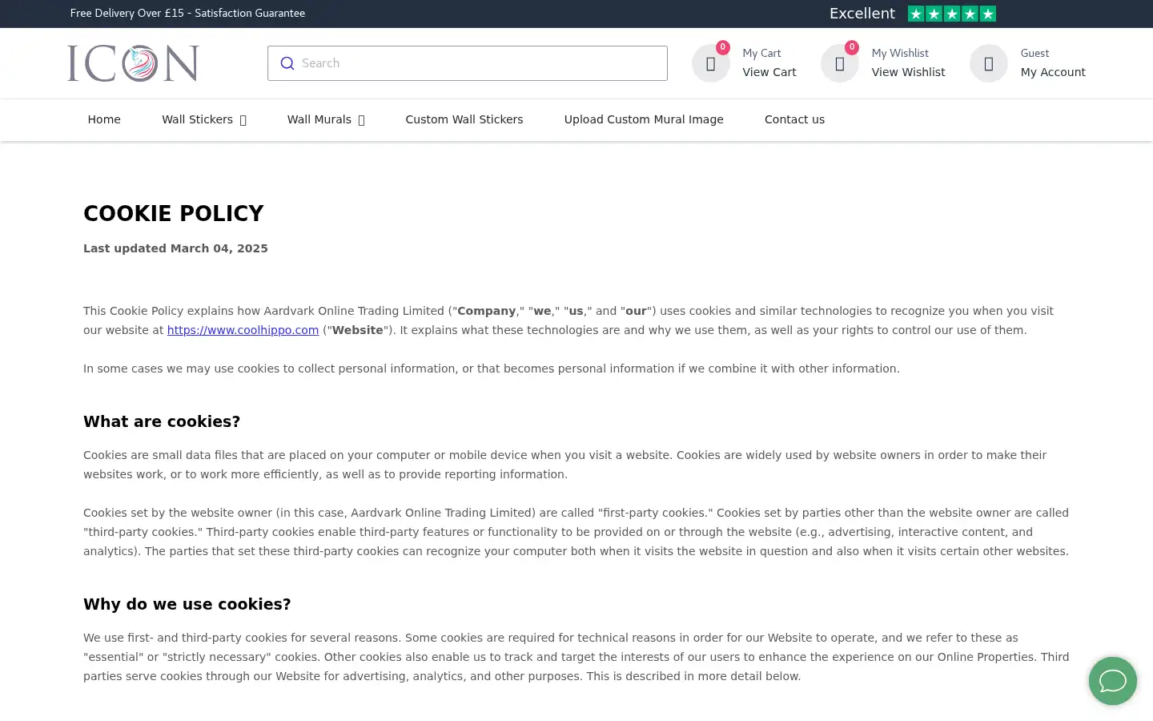1153x721 pixels.
Task: Click the 'What are cookies?' heading
Action: (x=162, y=421)
